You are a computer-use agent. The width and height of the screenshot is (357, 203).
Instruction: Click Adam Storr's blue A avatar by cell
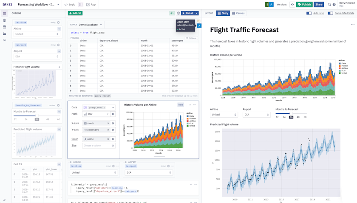(199, 26)
